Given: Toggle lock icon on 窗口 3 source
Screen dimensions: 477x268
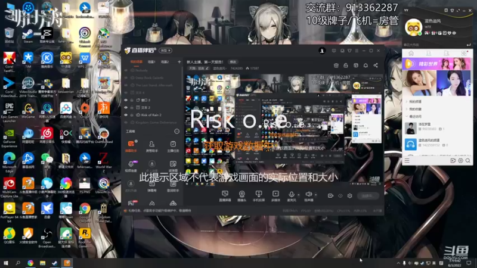Looking at the screenshot, I should click(132, 100).
